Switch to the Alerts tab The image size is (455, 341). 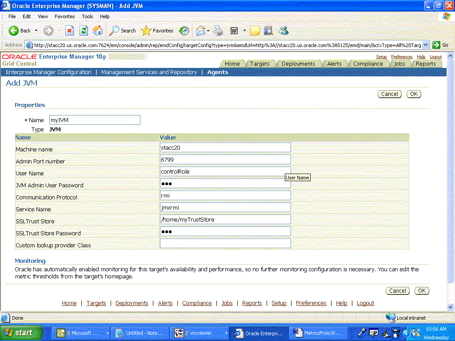pos(334,64)
